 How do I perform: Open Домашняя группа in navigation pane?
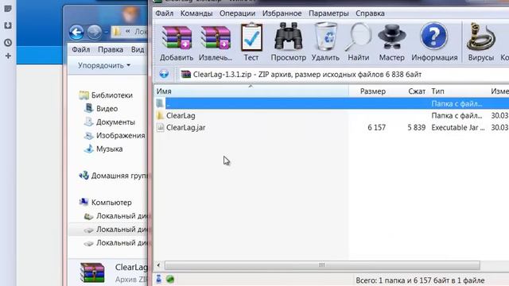click(119, 176)
